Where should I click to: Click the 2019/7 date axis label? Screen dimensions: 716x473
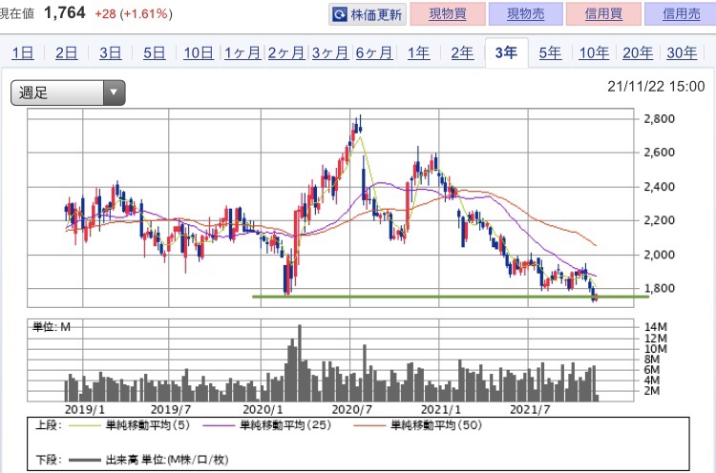pyautogui.click(x=170, y=410)
